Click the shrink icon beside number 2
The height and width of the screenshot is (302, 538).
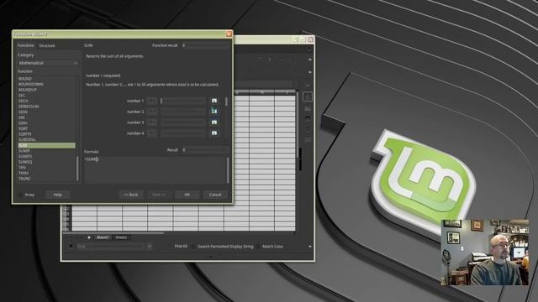[x=214, y=112]
